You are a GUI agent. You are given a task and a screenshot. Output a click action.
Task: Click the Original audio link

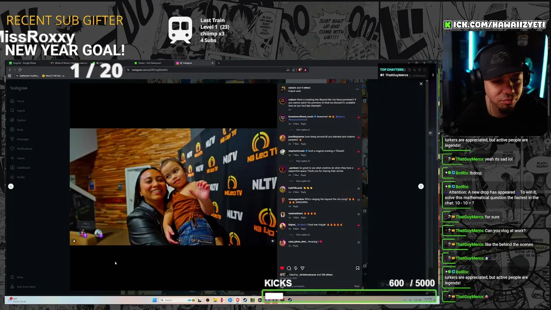point(294,91)
